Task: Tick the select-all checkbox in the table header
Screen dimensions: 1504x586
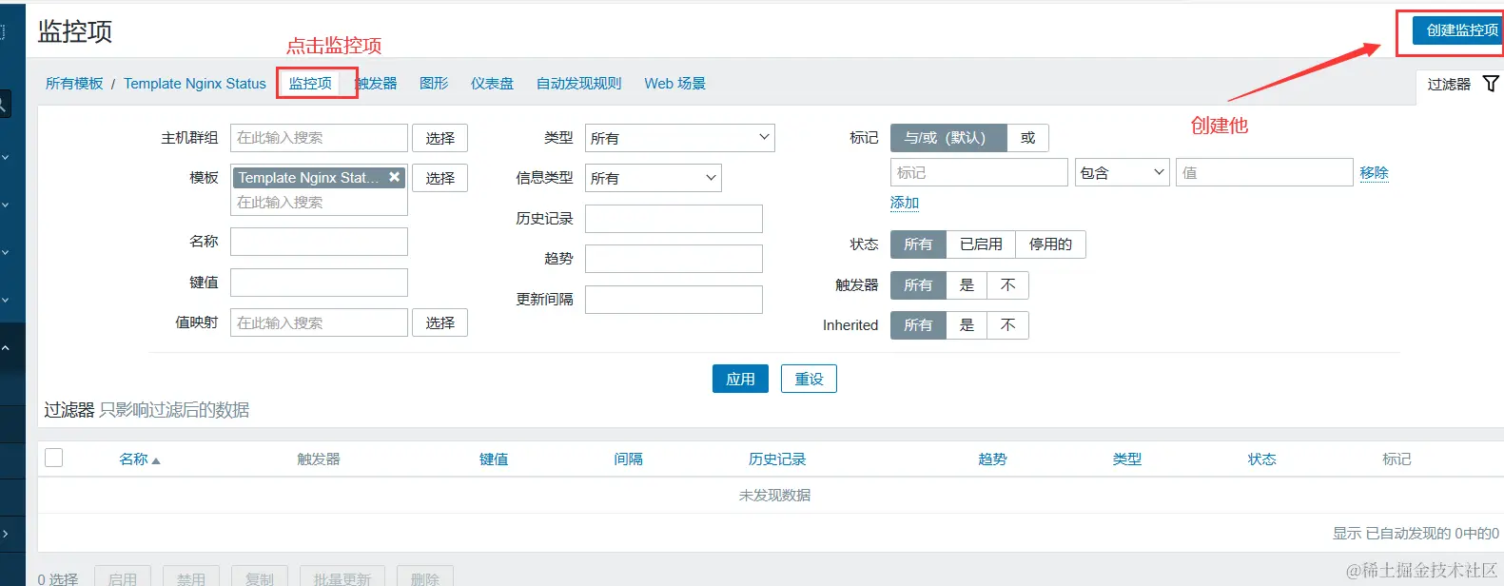Action: [x=54, y=458]
